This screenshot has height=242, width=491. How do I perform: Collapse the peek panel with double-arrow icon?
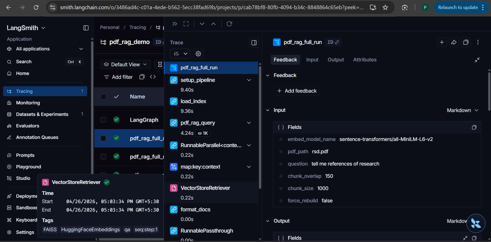tap(175, 24)
